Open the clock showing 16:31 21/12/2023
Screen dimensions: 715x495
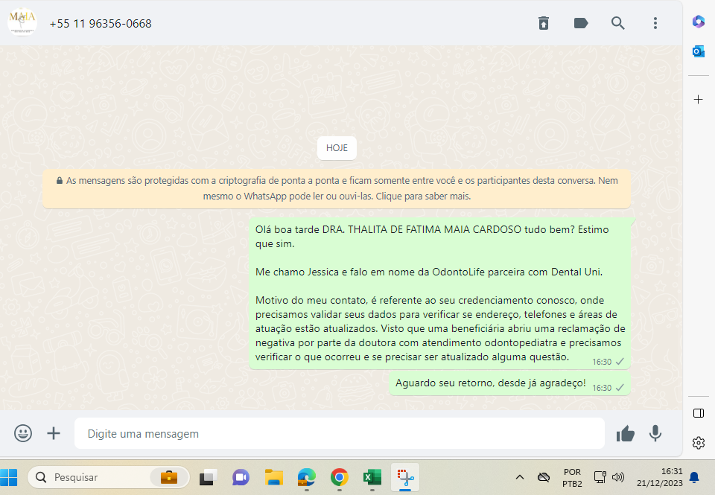(659, 477)
